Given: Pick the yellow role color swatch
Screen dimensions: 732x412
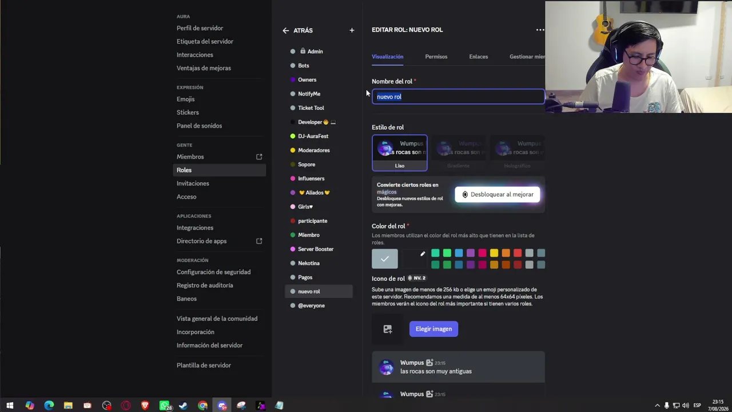Looking at the screenshot, I should tap(494, 253).
